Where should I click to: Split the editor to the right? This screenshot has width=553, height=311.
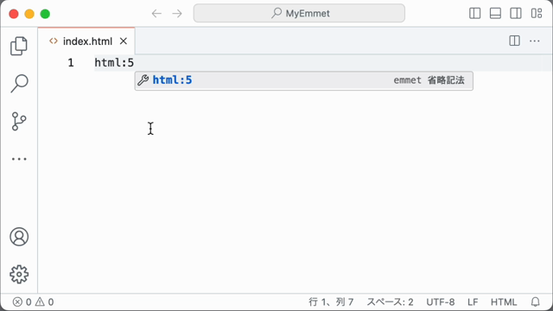[x=515, y=41]
